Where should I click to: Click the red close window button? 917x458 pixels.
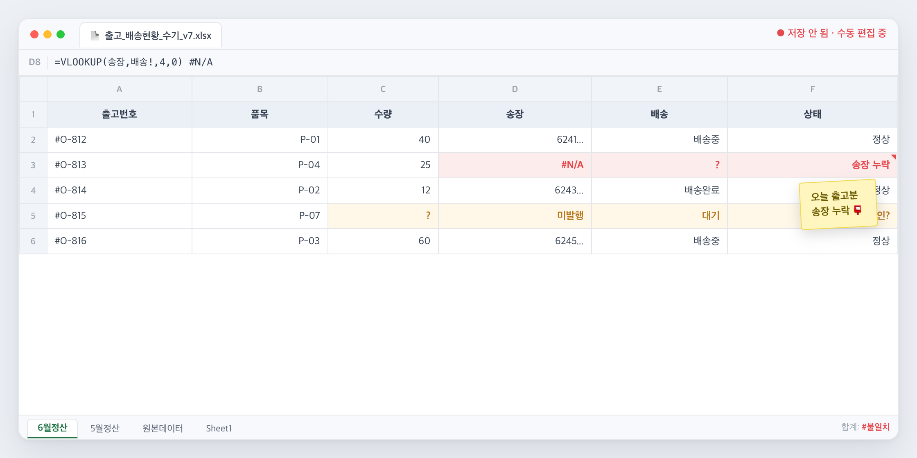point(34,34)
